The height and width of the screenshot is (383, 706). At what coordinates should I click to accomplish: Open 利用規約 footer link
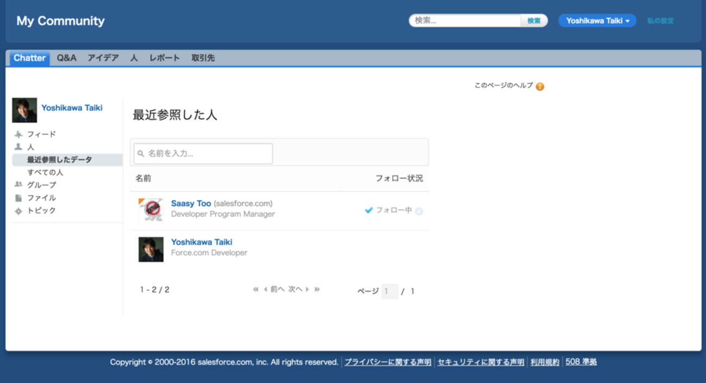[545, 362]
